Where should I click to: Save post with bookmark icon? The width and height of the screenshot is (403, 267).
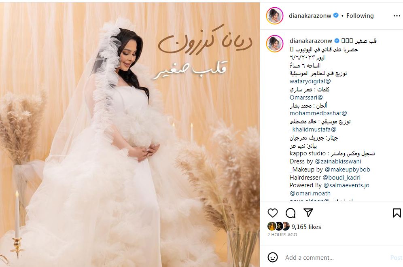[x=397, y=213]
